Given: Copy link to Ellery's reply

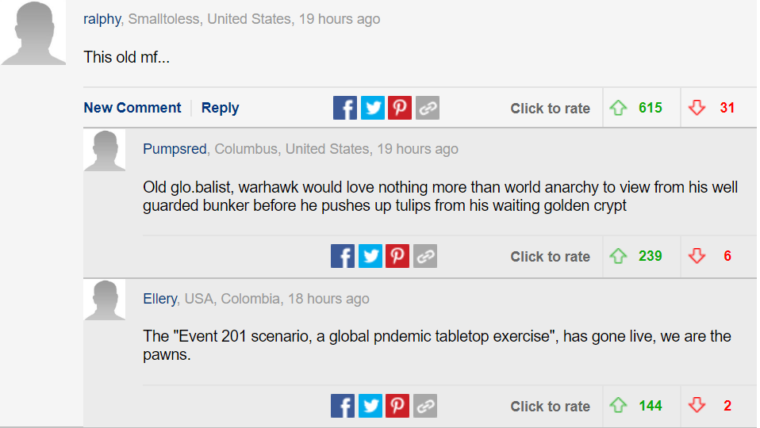Looking at the screenshot, I should [425, 406].
